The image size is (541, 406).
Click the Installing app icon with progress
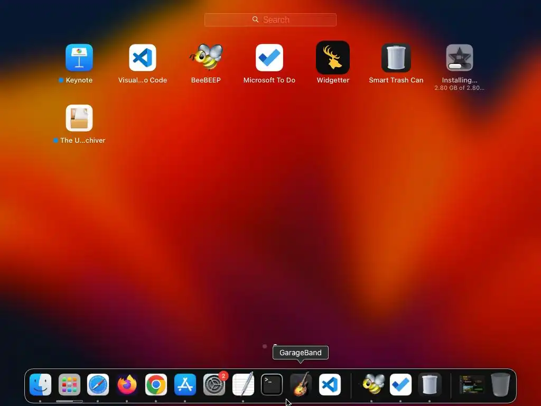coord(460,58)
